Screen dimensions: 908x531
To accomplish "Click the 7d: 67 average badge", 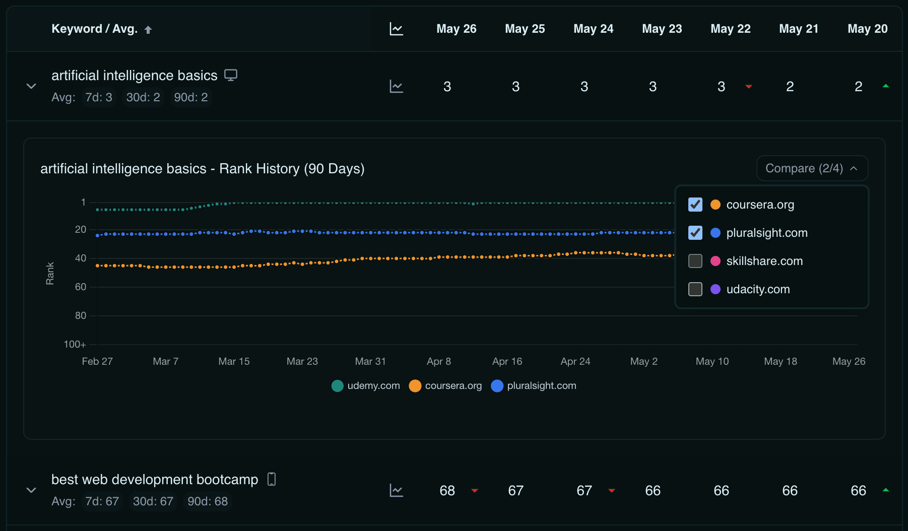I will 102,501.
